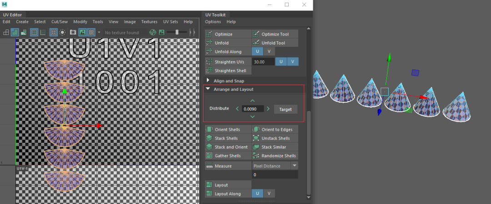Image resolution: width=491 pixels, height=204 pixels.
Task: Select U for Unfold Along
Action: [x=257, y=51]
